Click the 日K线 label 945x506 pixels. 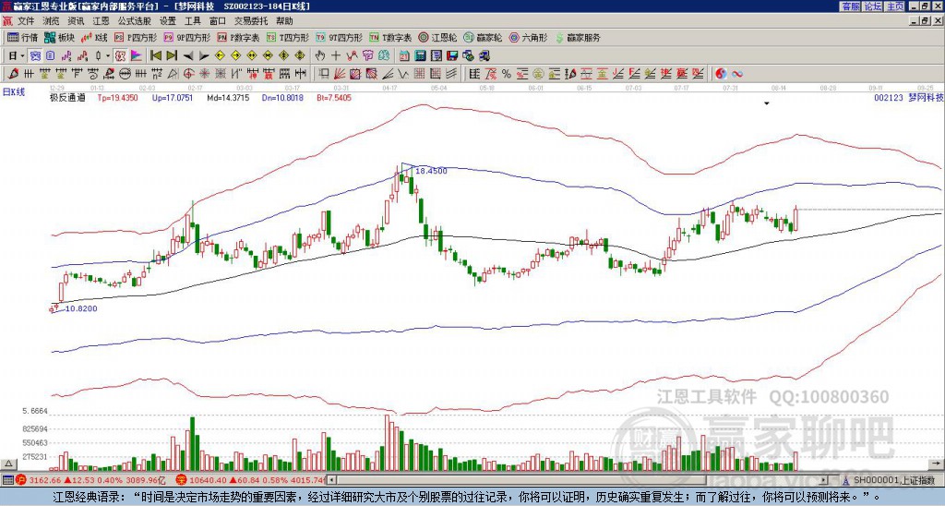click(x=14, y=92)
